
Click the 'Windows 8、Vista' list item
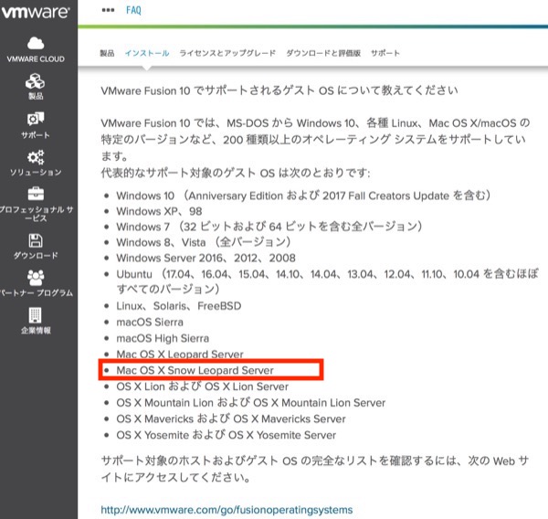point(204,242)
